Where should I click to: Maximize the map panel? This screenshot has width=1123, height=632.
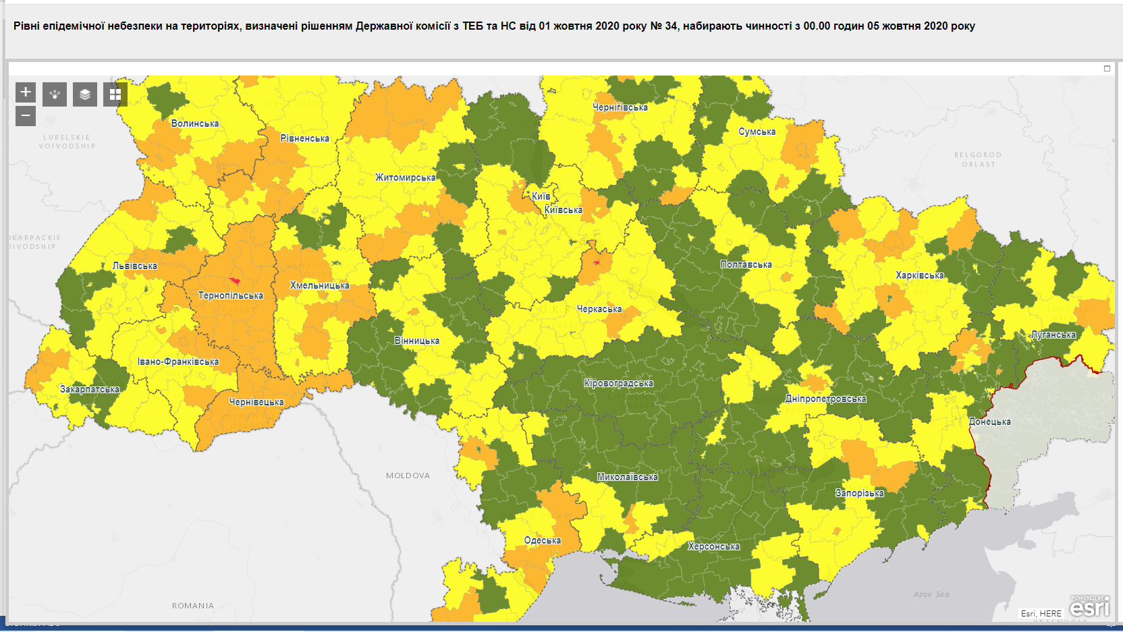point(1107,68)
